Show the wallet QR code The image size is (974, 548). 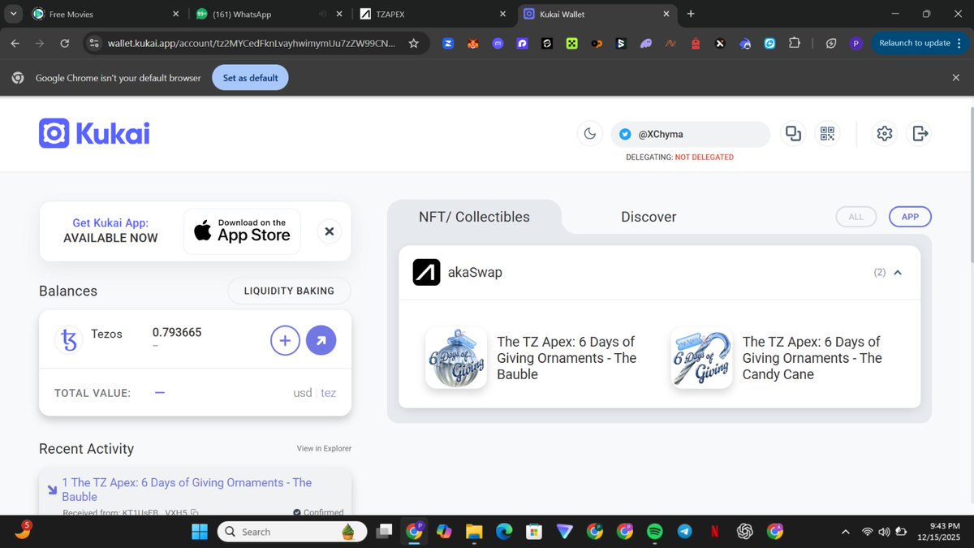coord(827,134)
